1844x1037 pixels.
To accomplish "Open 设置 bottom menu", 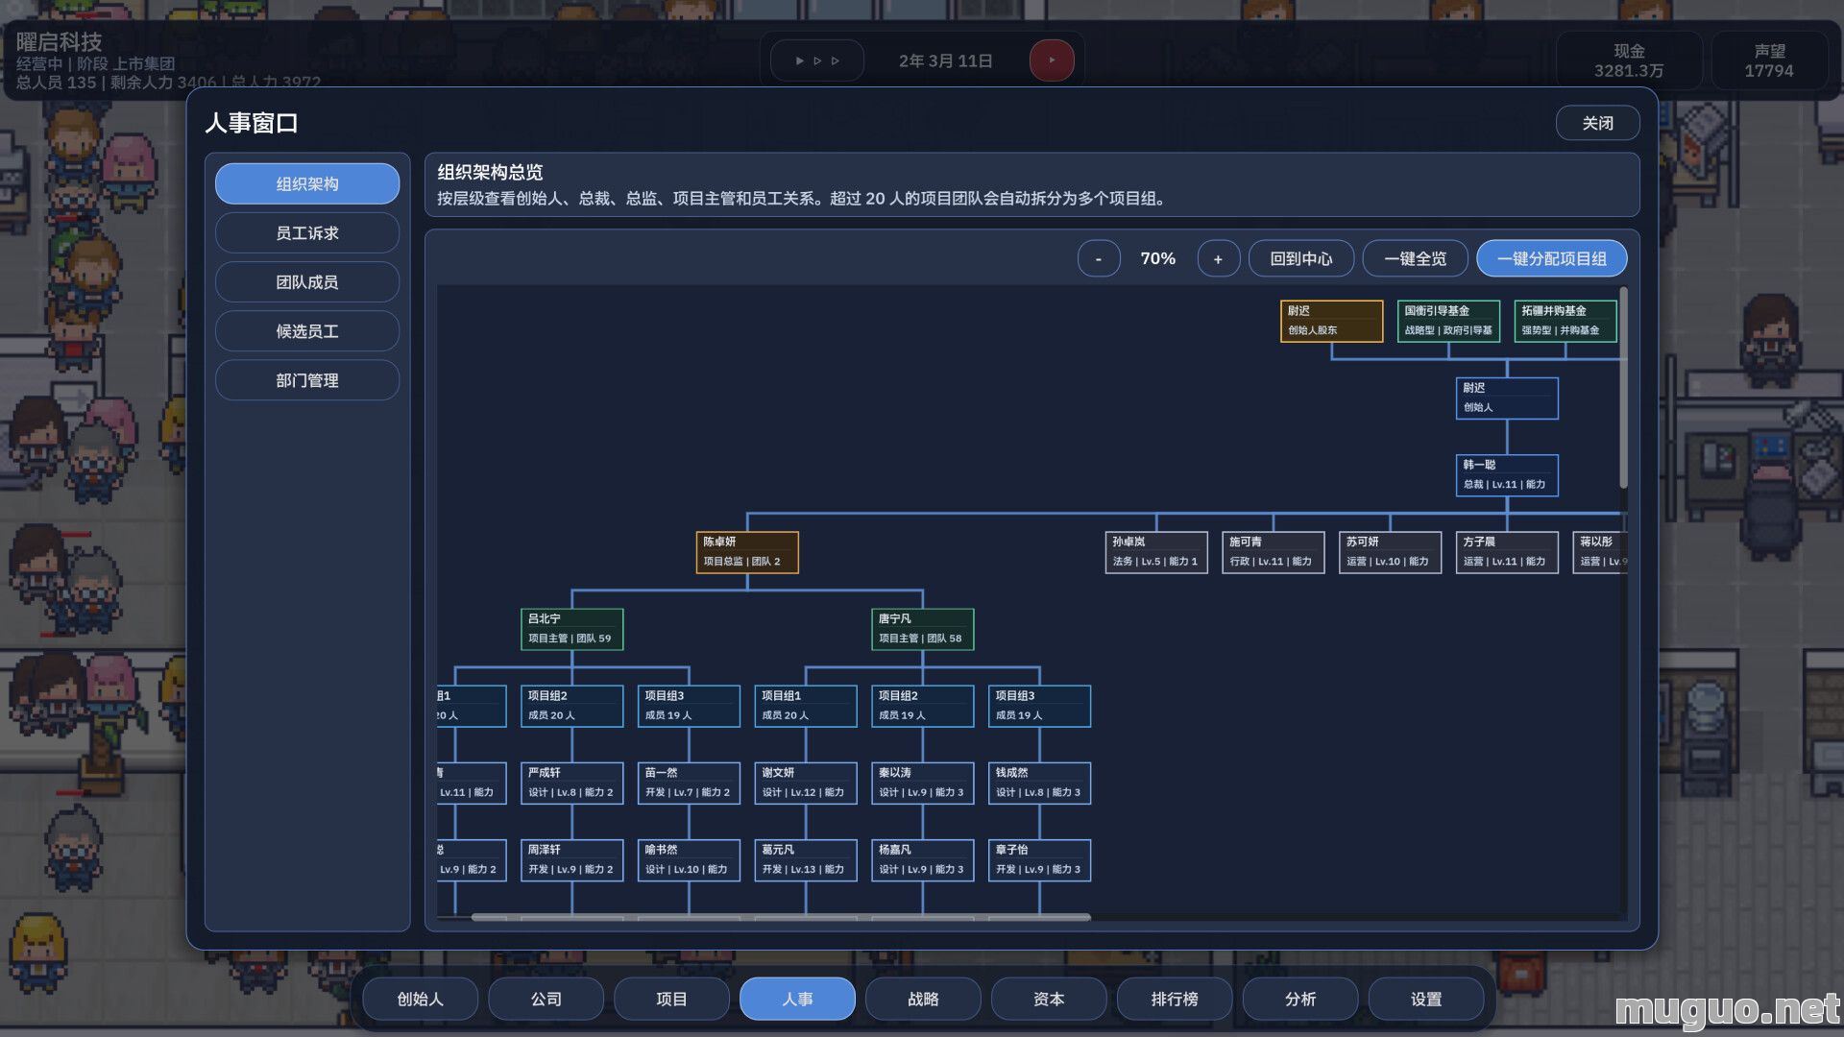I will [1426, 999].
